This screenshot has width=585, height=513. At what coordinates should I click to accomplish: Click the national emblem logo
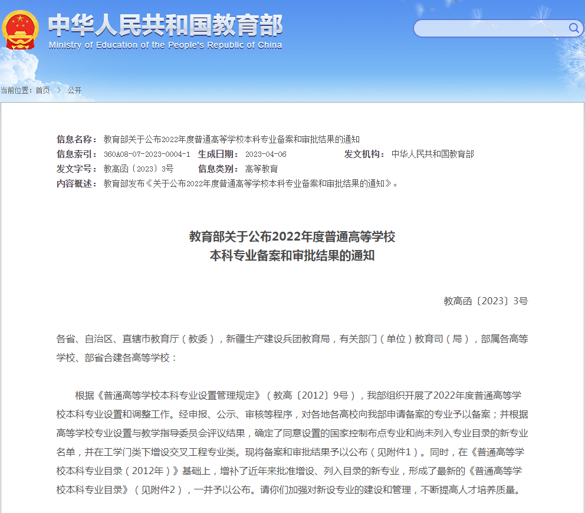20,29
